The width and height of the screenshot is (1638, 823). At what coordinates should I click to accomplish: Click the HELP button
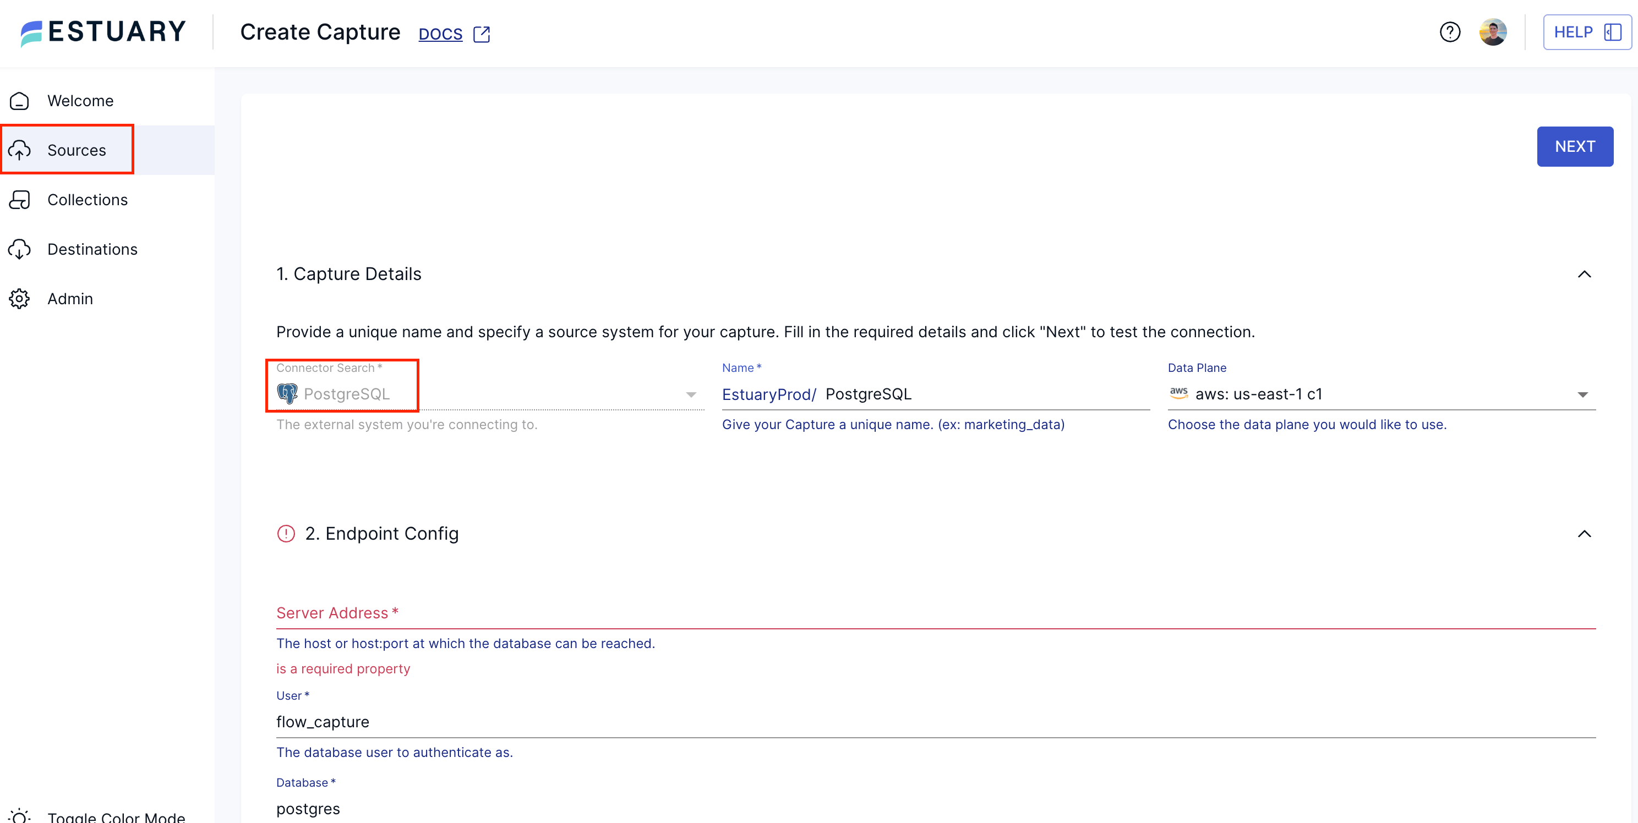pyautogui.click(x=1586, y=31)
